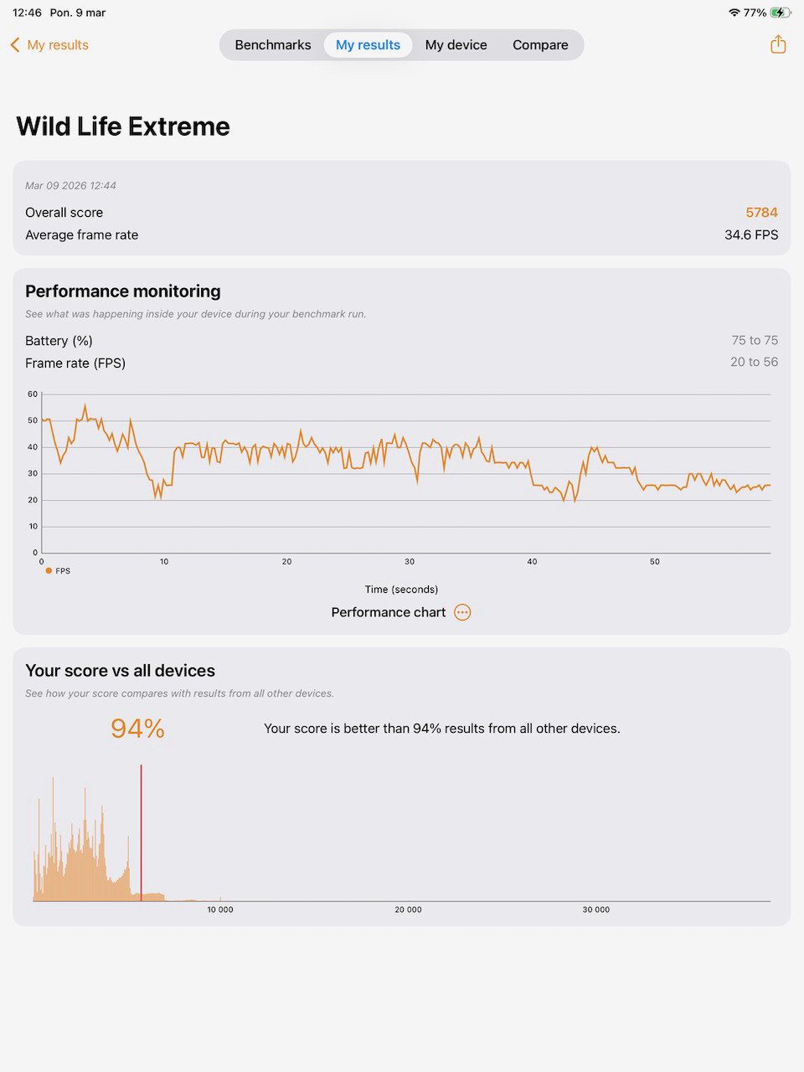Select the My results tab

(368, 45)
